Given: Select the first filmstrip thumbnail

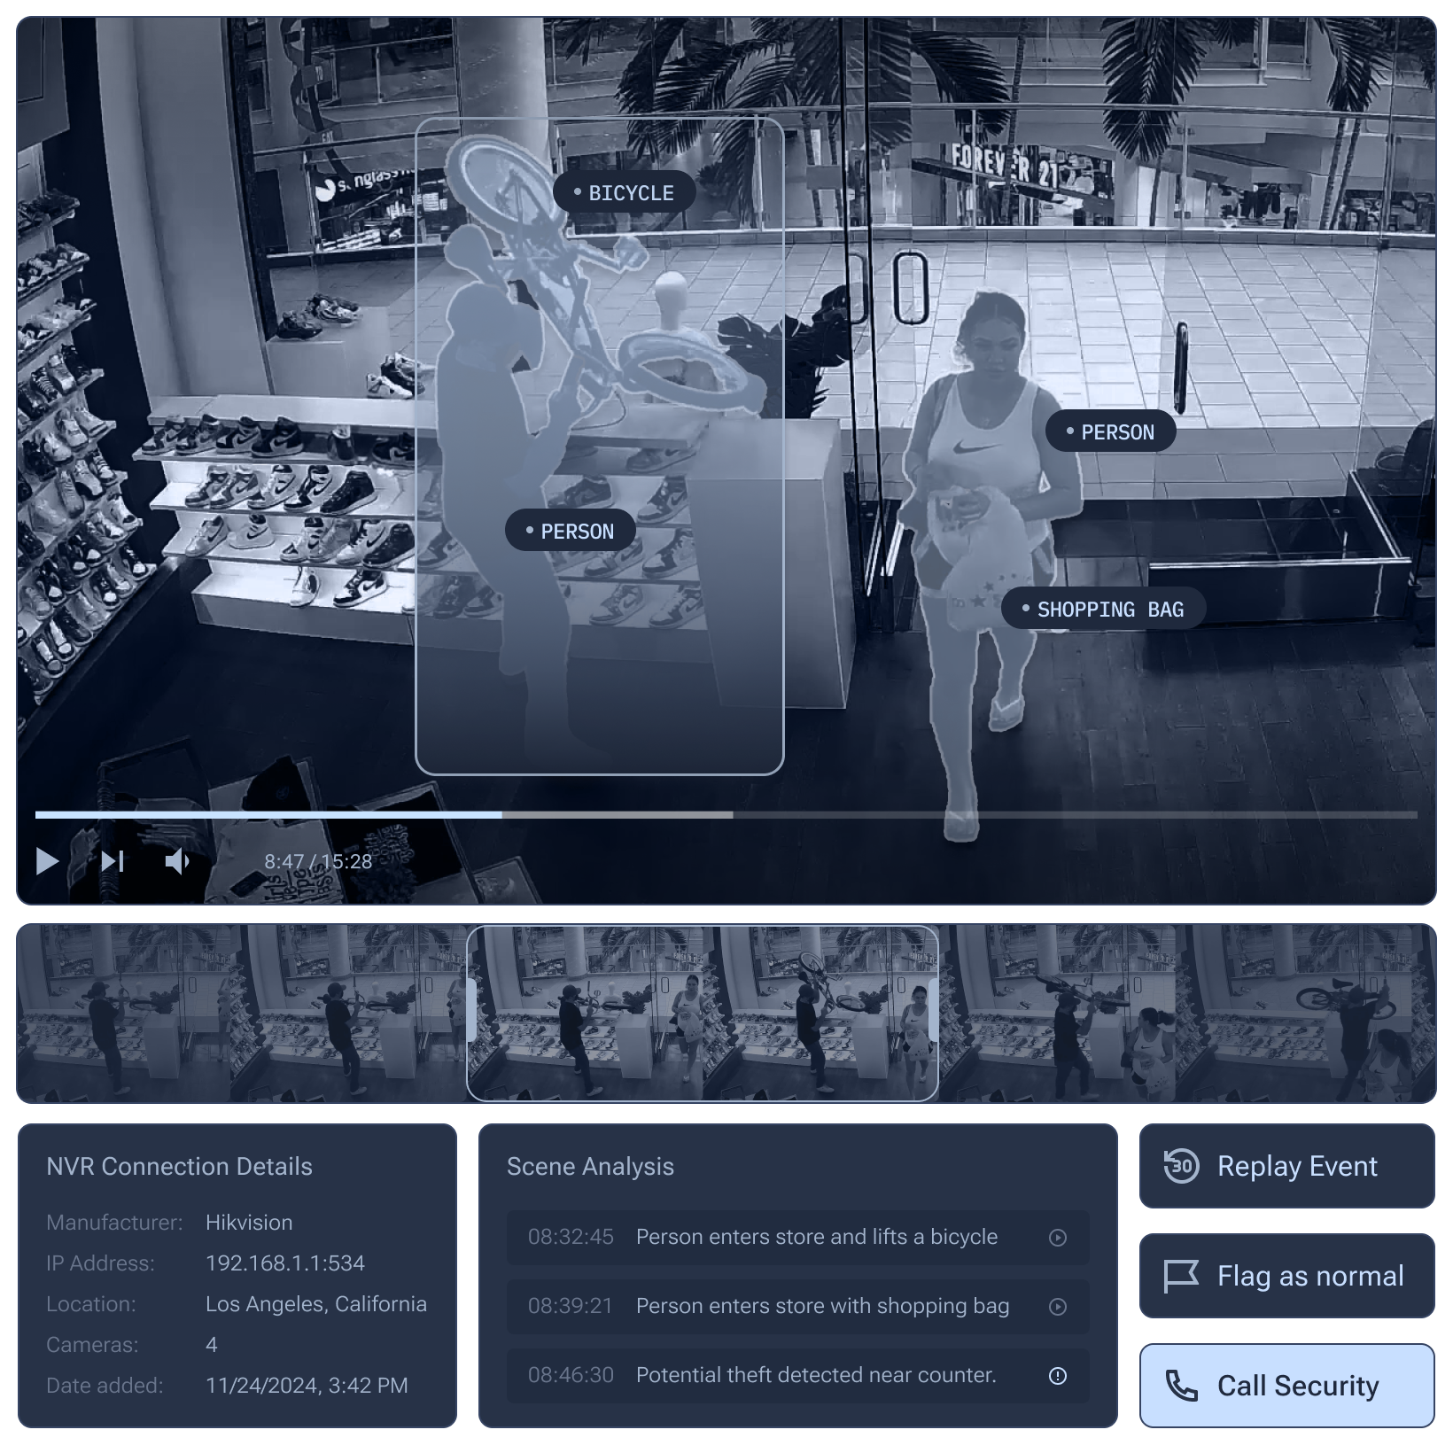Looking at the screenshot, I should [124, 1014].
